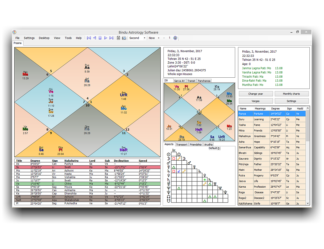Select the Karma Profession row
Screen dimensions: 324x249
tap(272, 187)
